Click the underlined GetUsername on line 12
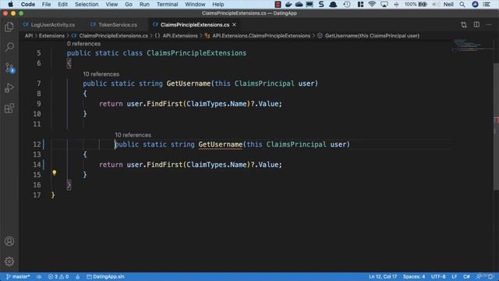Viewport: 499px width, 281px height. pyautogui.click(x=220, y=144)
